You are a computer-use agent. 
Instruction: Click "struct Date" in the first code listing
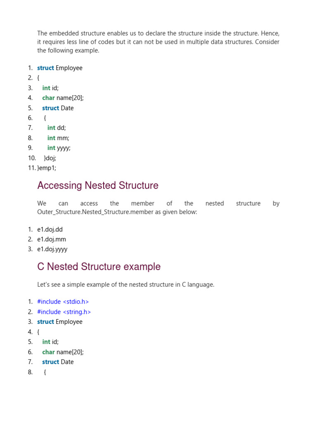[x=58, y=108]
